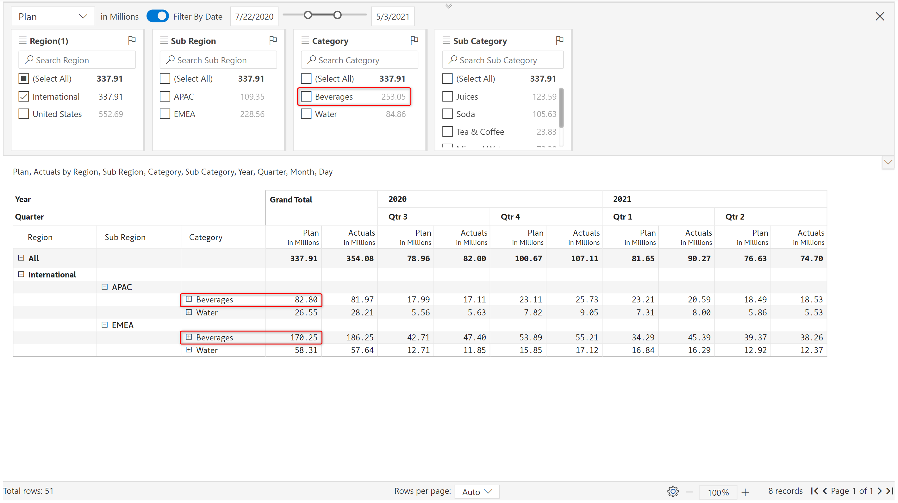Click the Sub Category panel flag icon
Screen dimensions: 898x503
(x=559, y=40)
